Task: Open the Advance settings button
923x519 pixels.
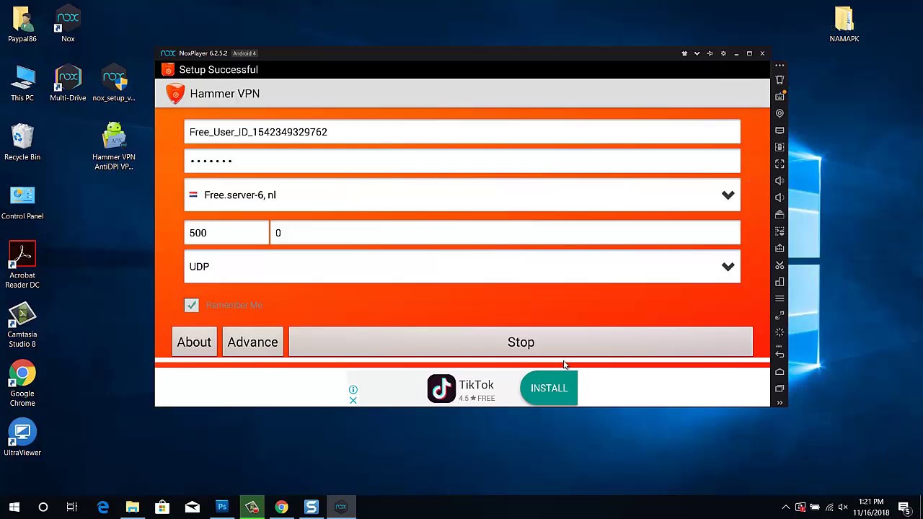Action: point(252,342)
